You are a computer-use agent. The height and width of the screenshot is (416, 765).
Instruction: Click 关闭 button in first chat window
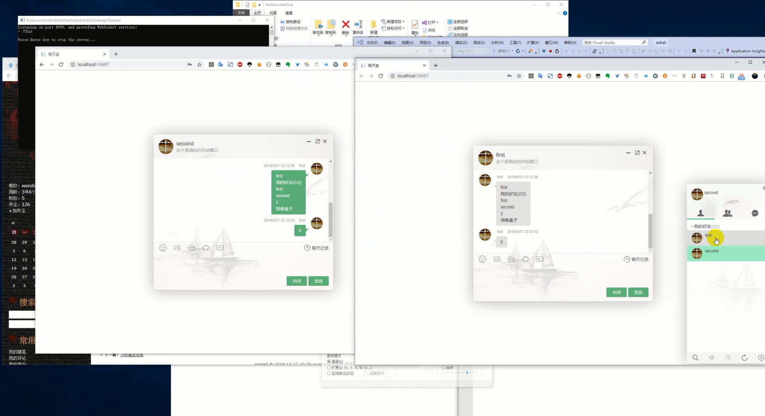pos(616,292)
